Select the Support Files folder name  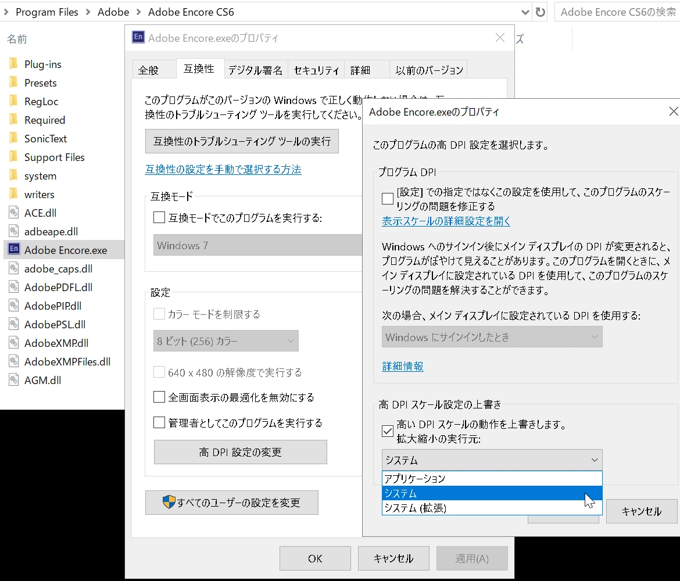tap(54, 157)
